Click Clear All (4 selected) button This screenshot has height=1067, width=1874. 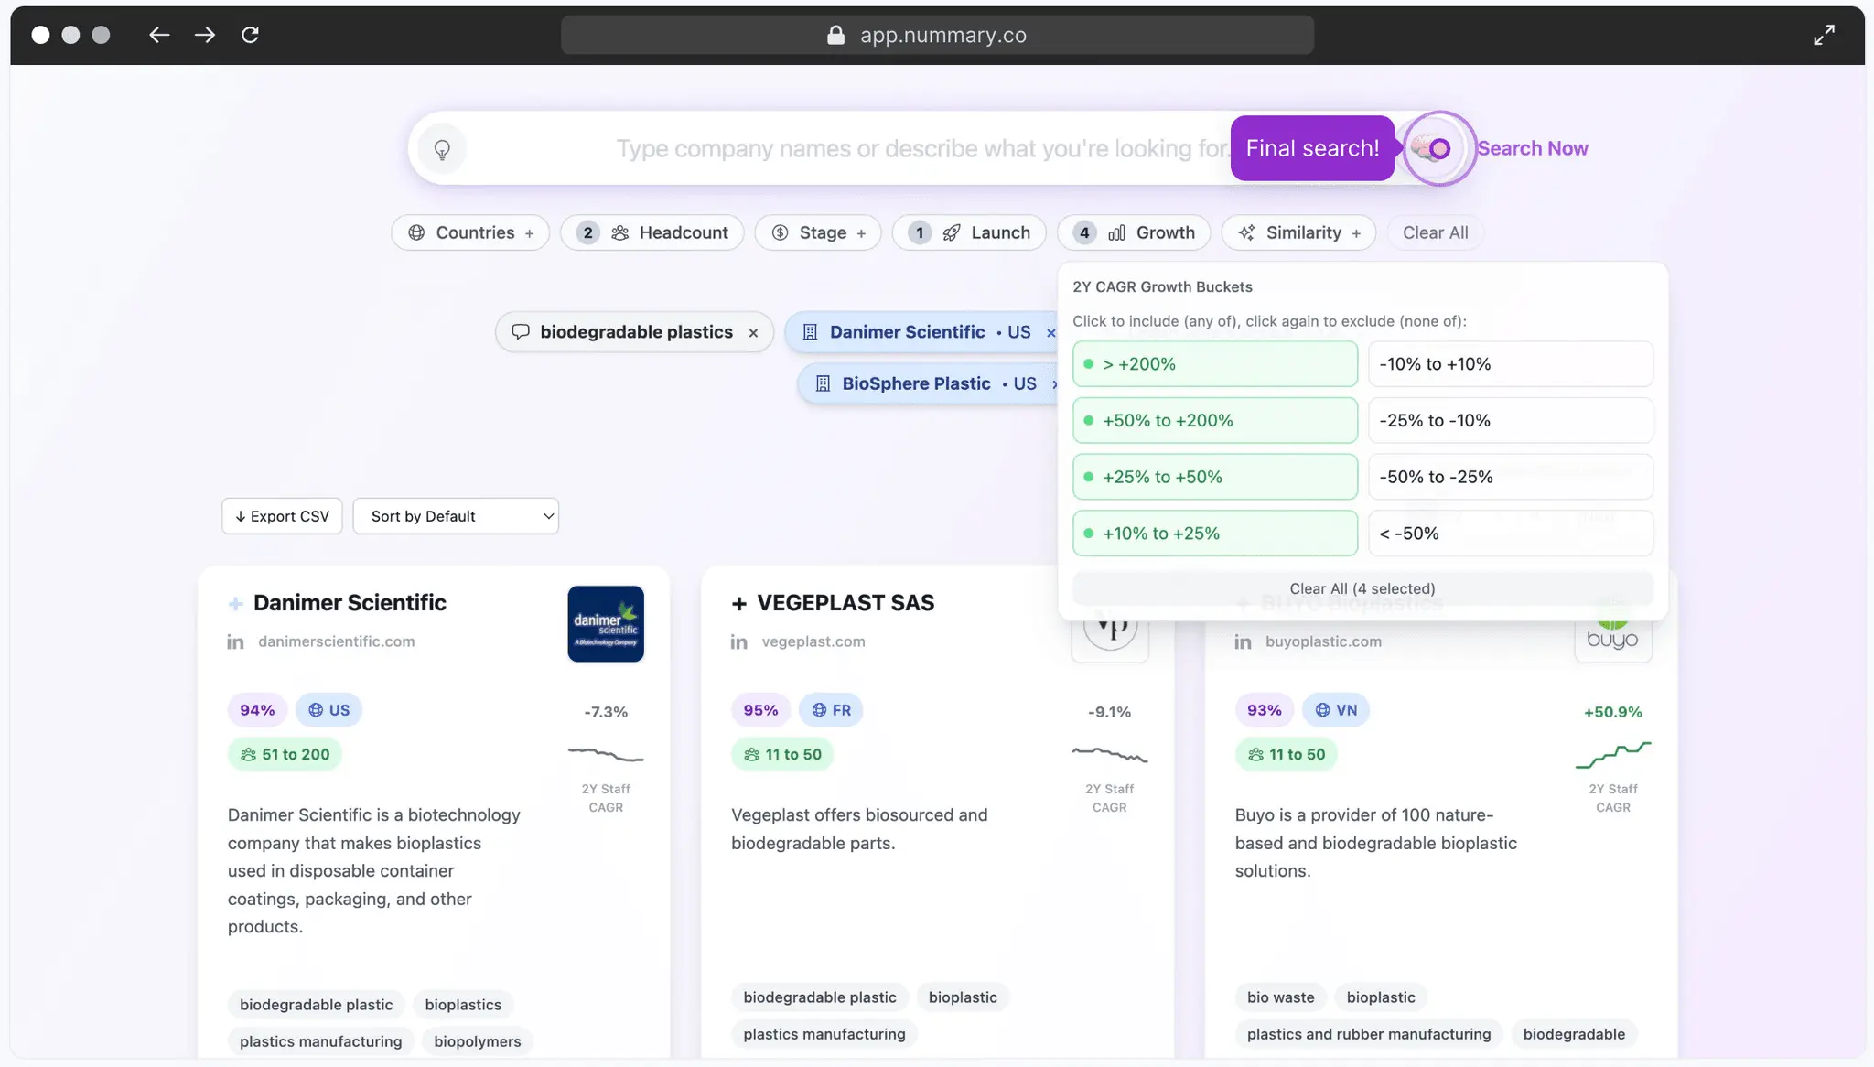[1362, 588]
